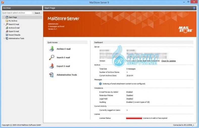Click the 'Number of Archive Stores' label
Viewport: 199px width, 128px height.
tap(109, 72)
